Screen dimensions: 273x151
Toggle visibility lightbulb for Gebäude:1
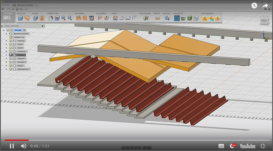click(11, 58)
